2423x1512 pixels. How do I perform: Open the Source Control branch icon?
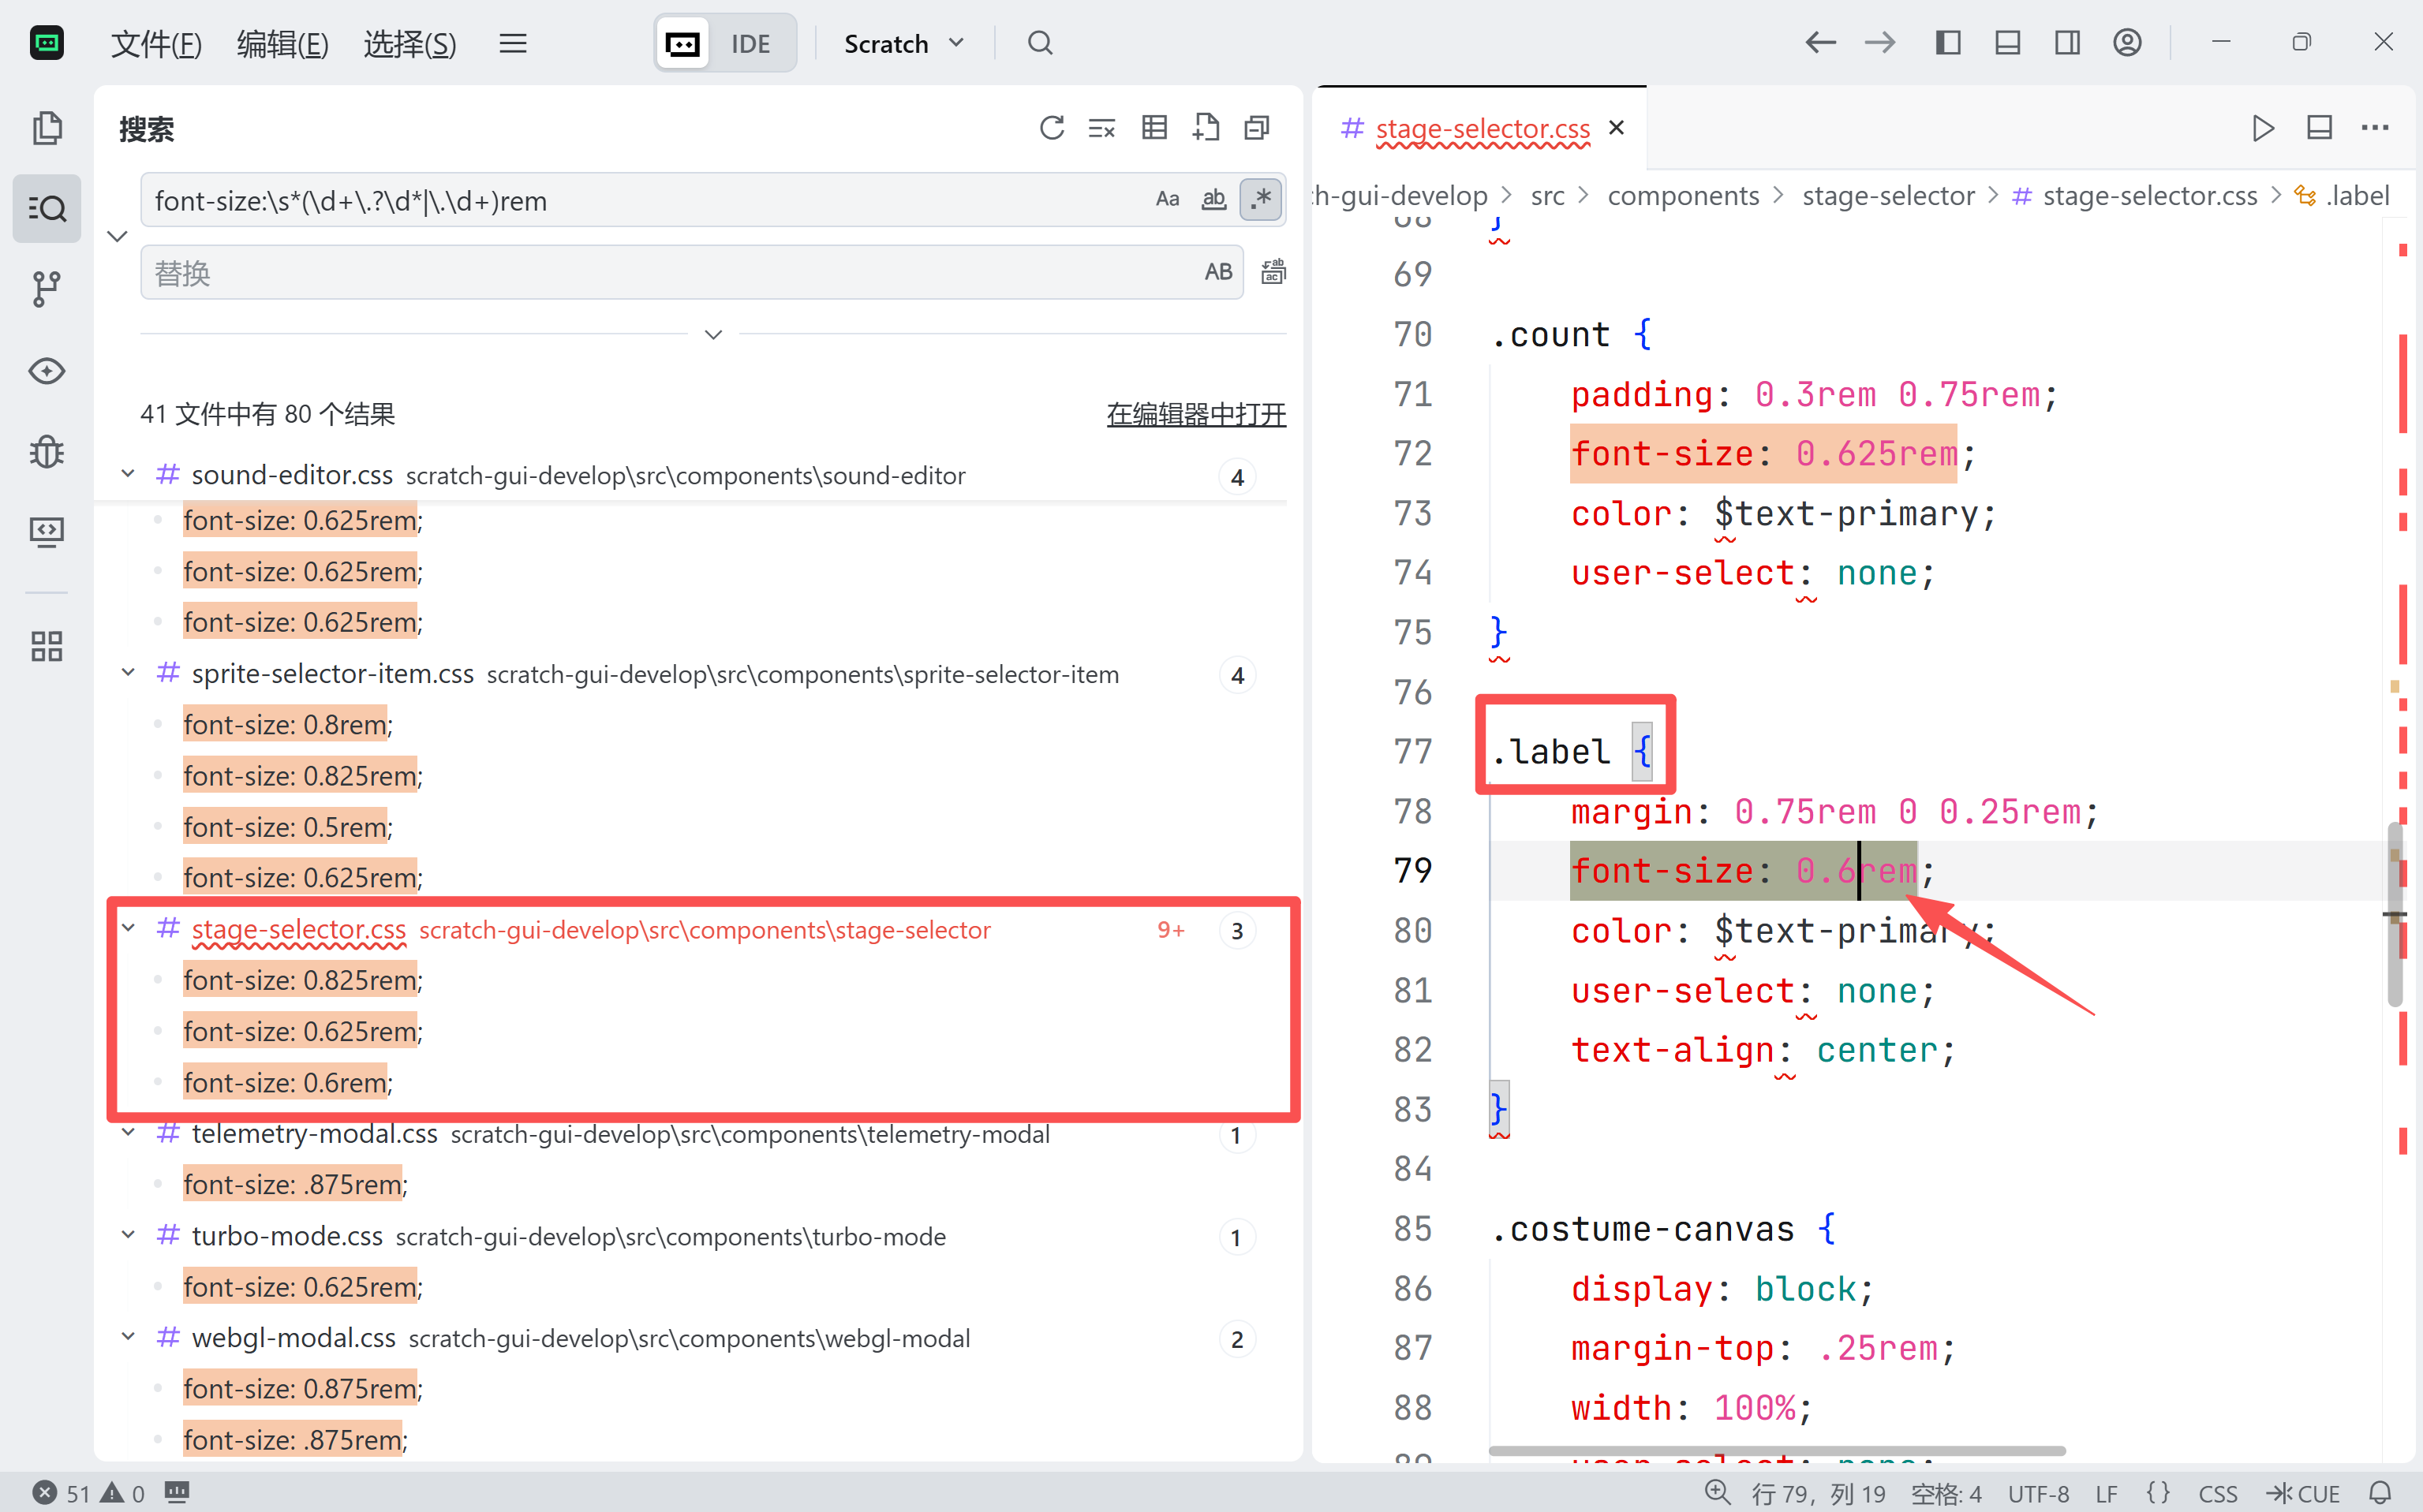[47, 289]
